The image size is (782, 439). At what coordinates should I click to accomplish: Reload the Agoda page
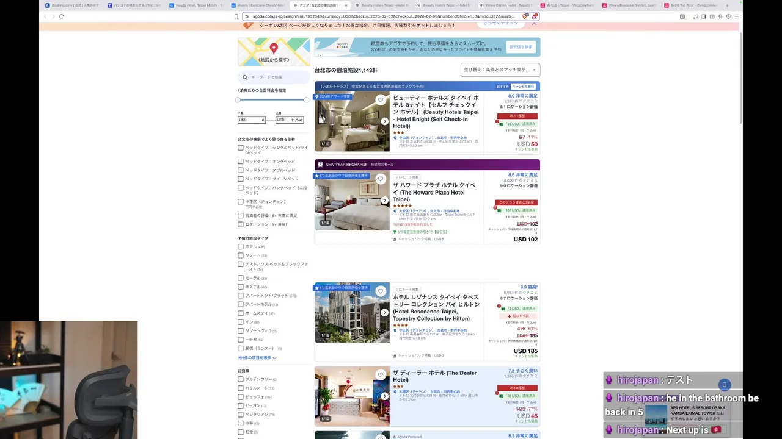62,16
